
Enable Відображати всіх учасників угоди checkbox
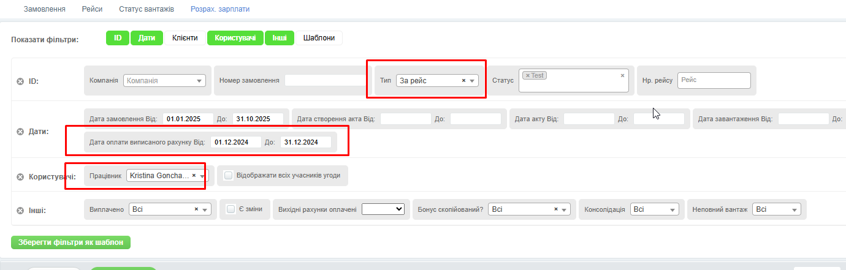[x=228, y=175]
